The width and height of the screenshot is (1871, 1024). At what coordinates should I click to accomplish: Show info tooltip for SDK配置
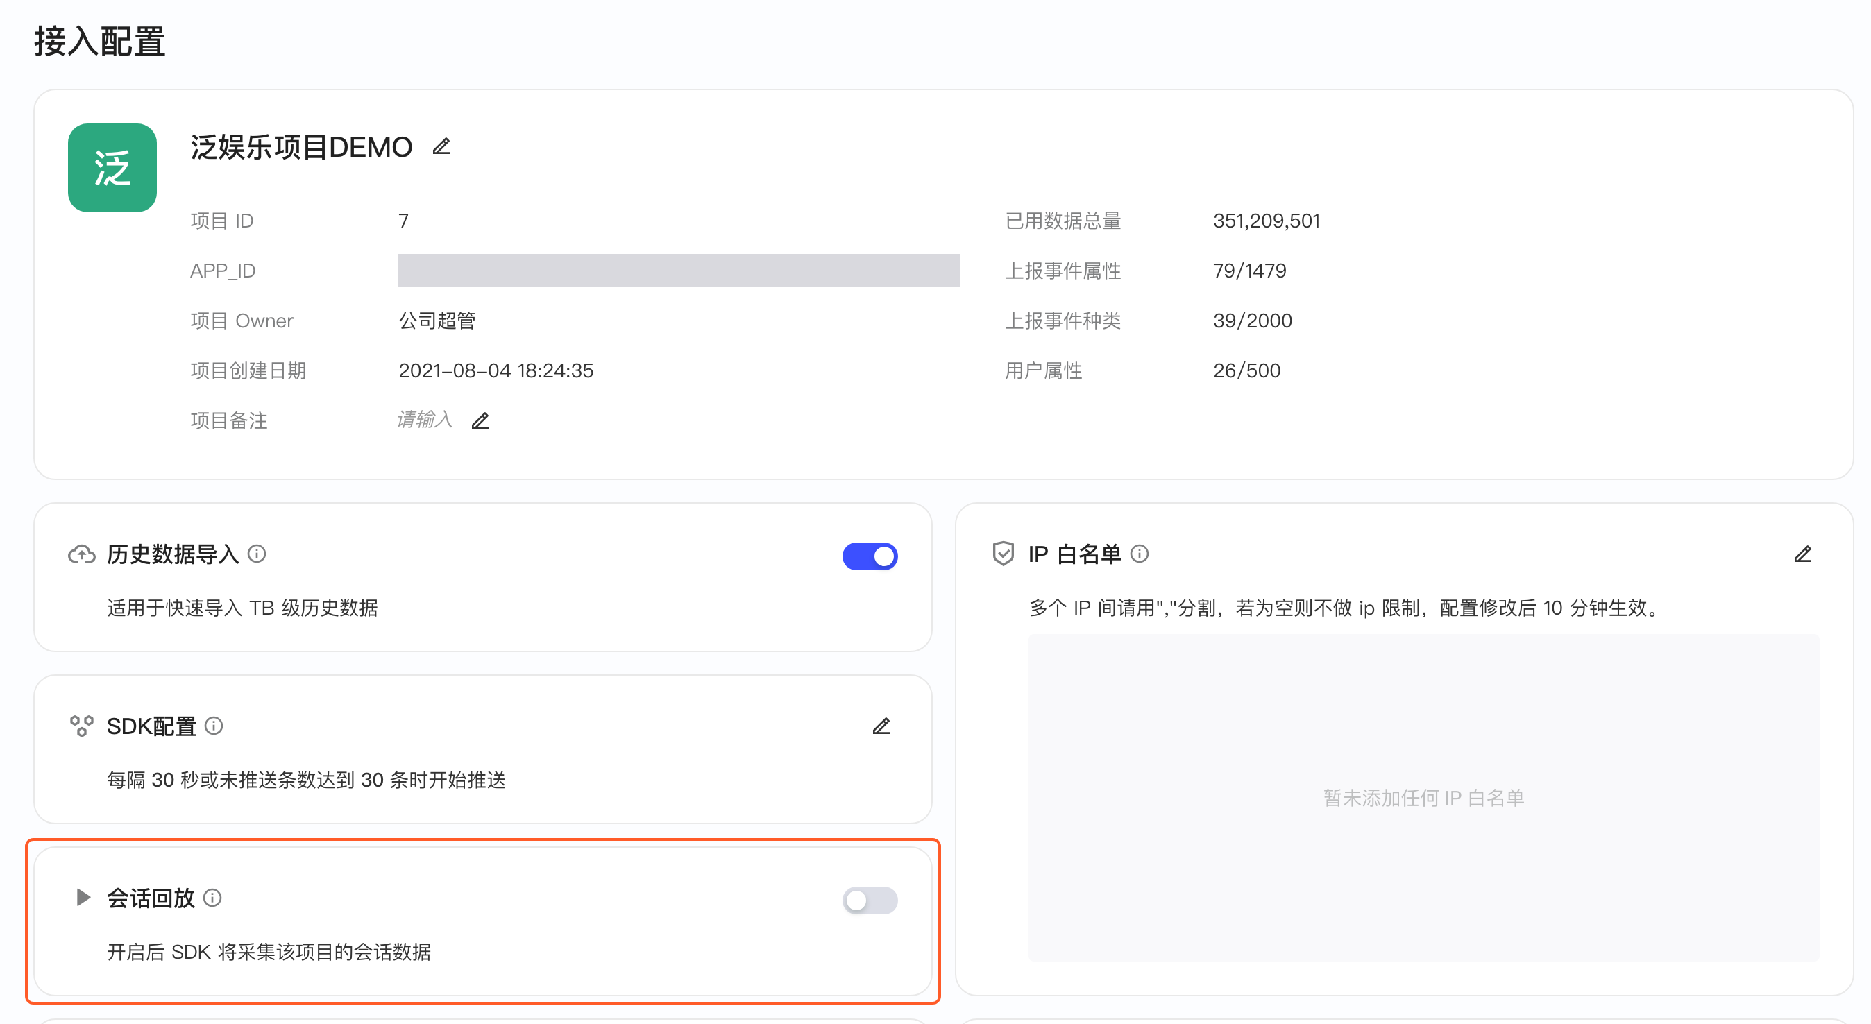click(x=214, y=726)
